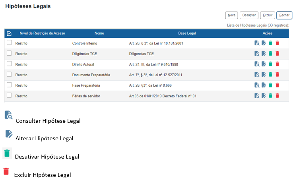Delete Documento Preparatório using red trash icon

pos(278,74)
